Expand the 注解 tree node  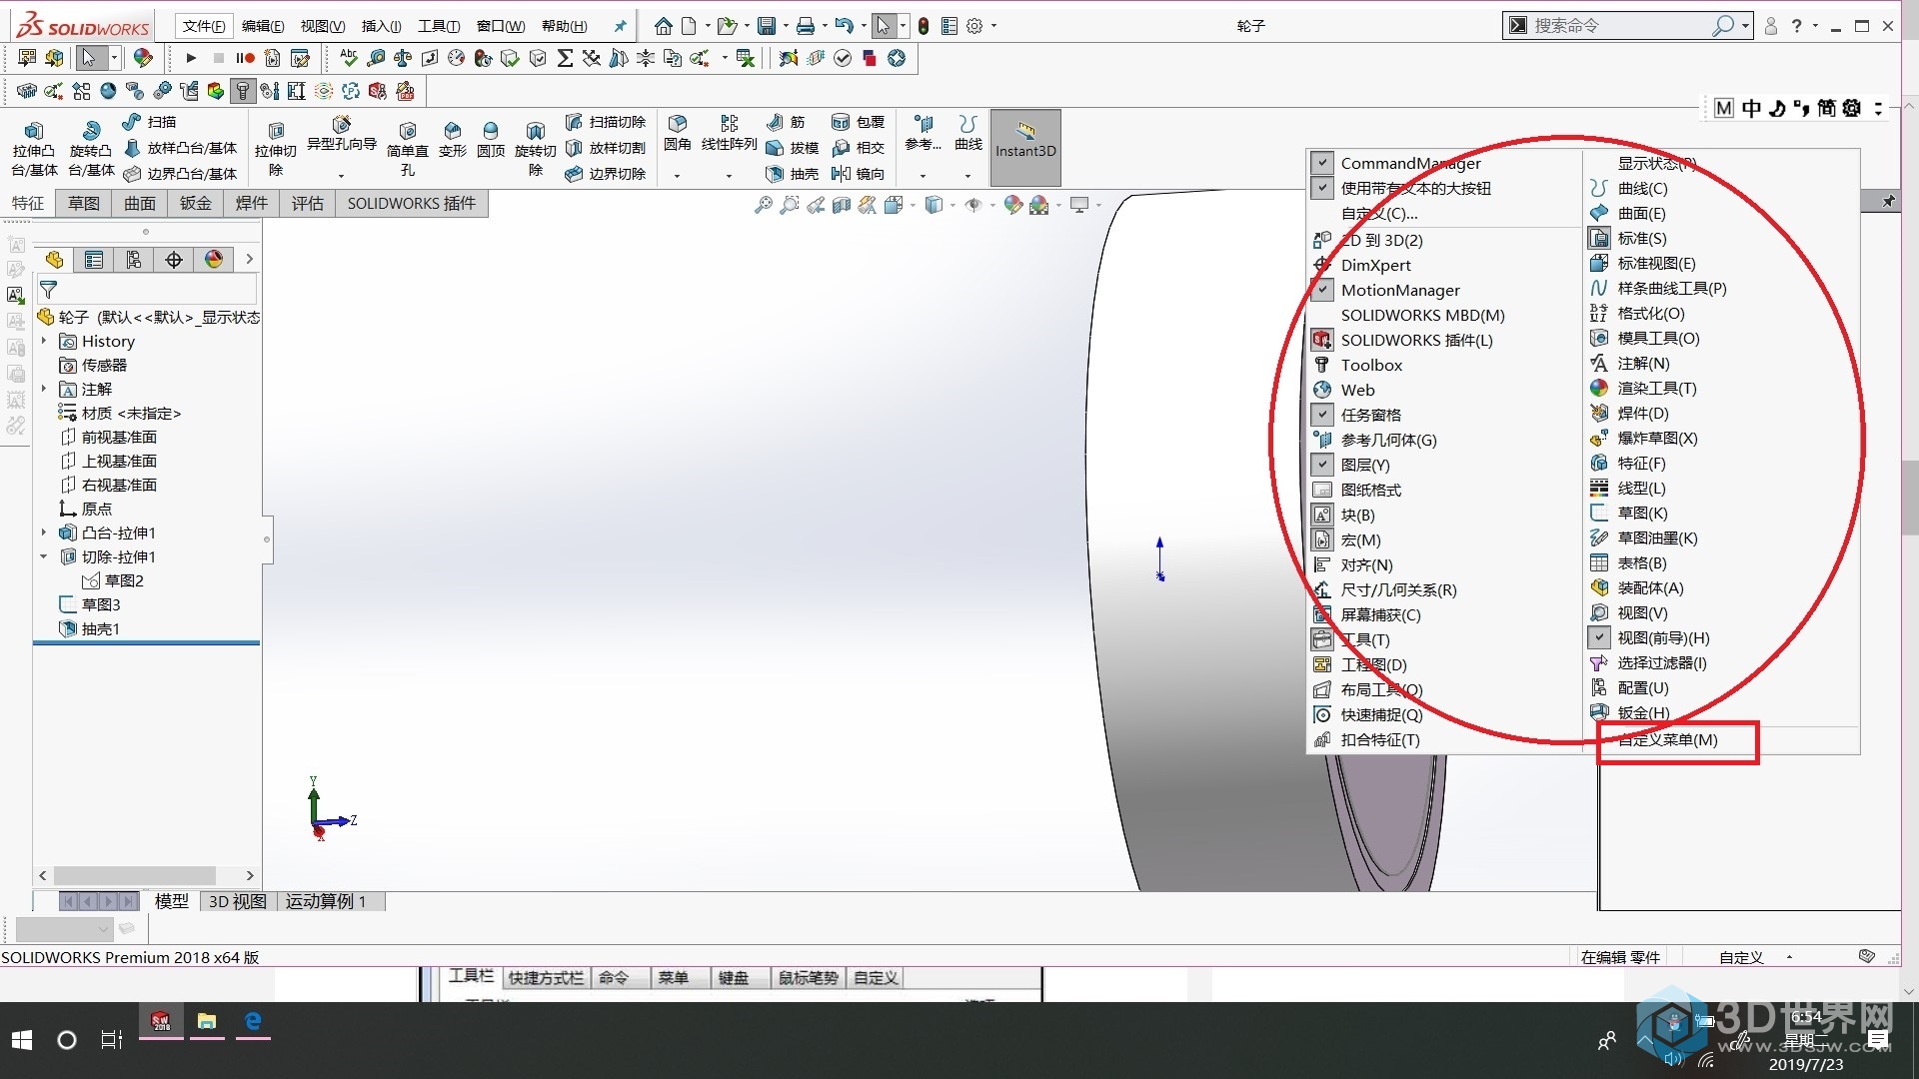[43, 389]
